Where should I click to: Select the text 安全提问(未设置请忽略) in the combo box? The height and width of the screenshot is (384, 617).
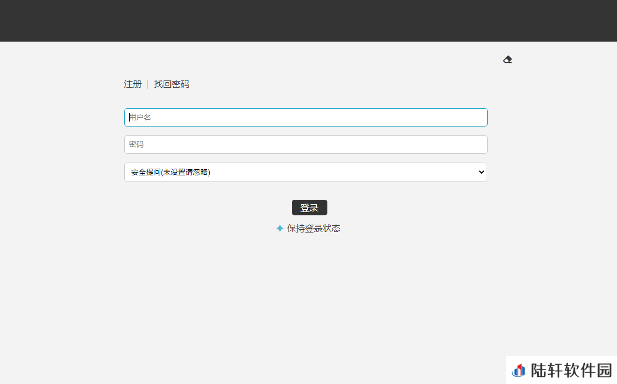(171, 172)
